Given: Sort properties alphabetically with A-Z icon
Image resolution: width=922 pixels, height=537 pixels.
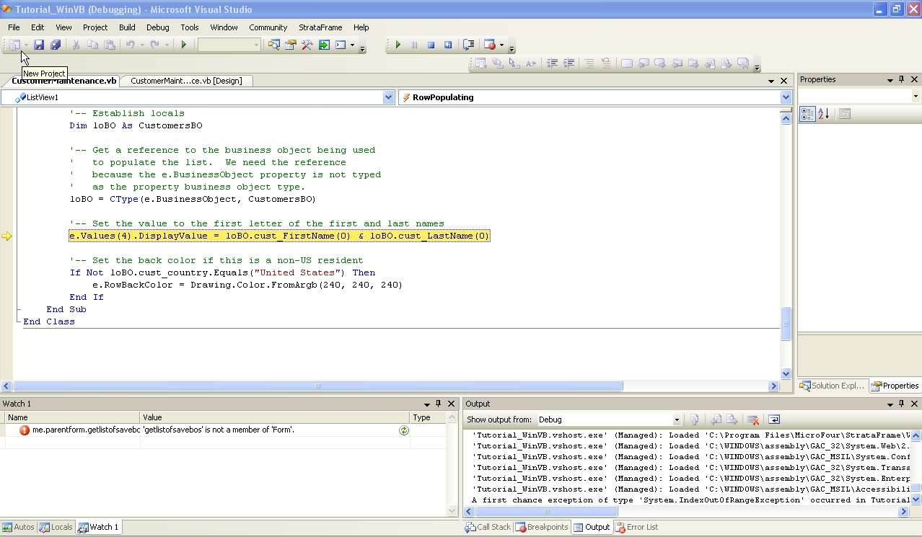Looking at the screenshot, I should 824,114.
